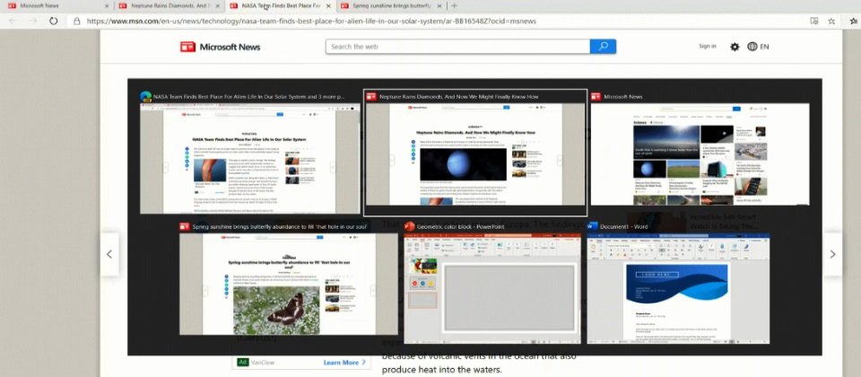Close the NASA Team Finds Best Place tab
861x377 pixels.
tap(329, 6)
